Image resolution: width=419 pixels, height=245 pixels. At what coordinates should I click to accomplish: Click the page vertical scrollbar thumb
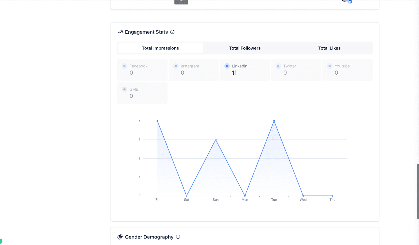click(418, 191)
